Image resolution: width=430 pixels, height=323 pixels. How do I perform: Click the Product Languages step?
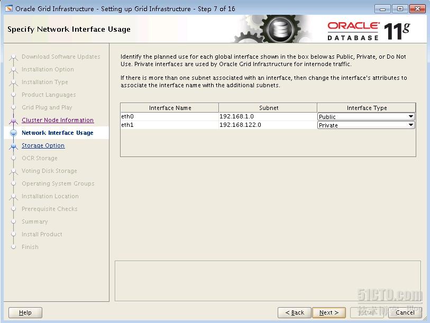(x=49, y=95)
